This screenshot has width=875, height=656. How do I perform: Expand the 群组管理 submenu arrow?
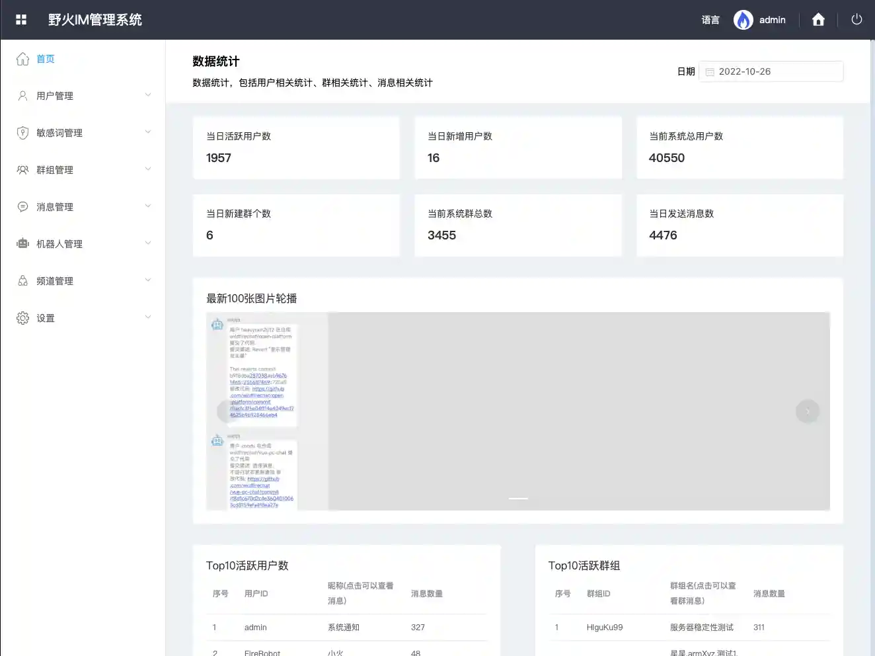[148, 169]
